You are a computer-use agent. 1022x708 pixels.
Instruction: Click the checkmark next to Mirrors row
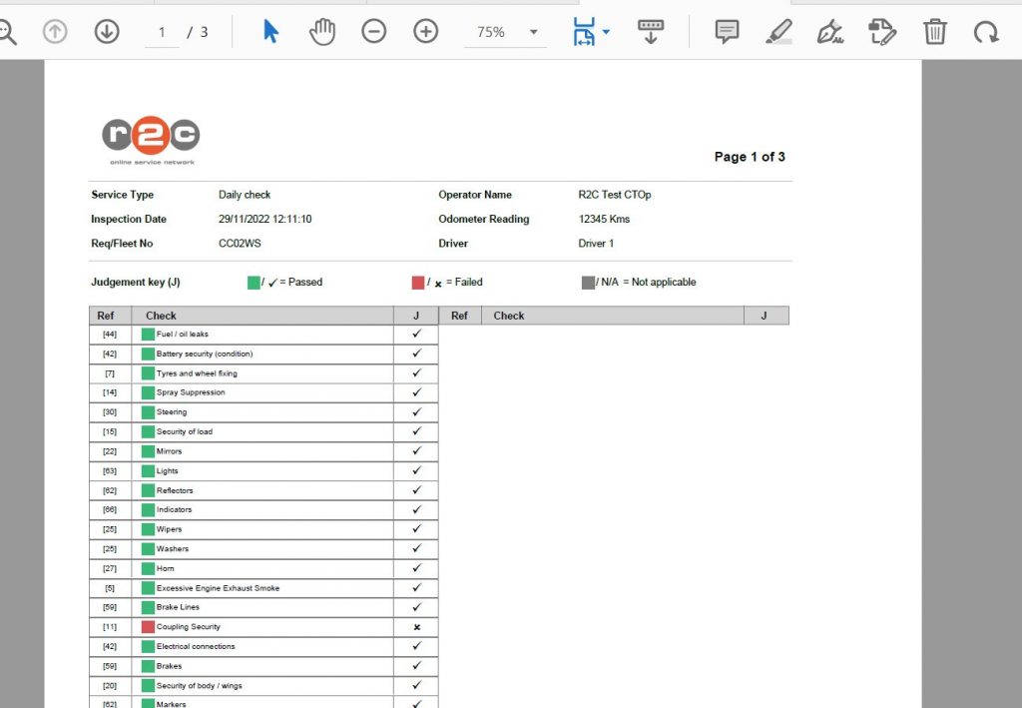pos(415,451)
